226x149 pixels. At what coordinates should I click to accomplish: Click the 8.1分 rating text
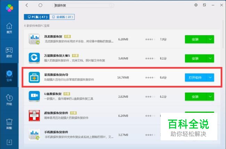click(163, 58)
